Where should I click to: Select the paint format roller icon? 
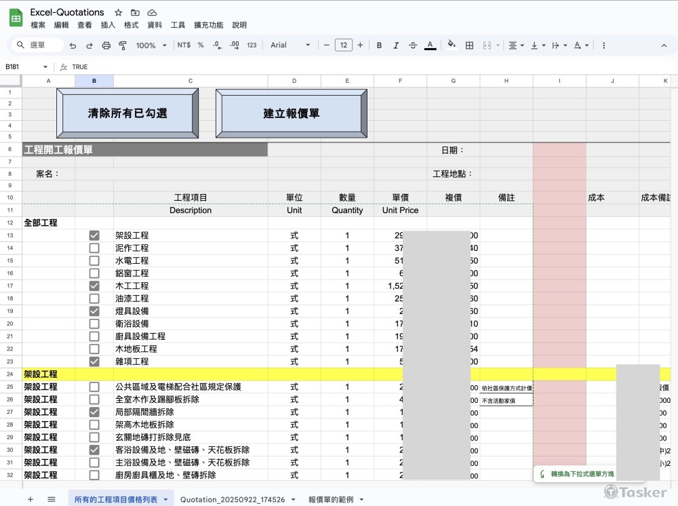[123, 45]
